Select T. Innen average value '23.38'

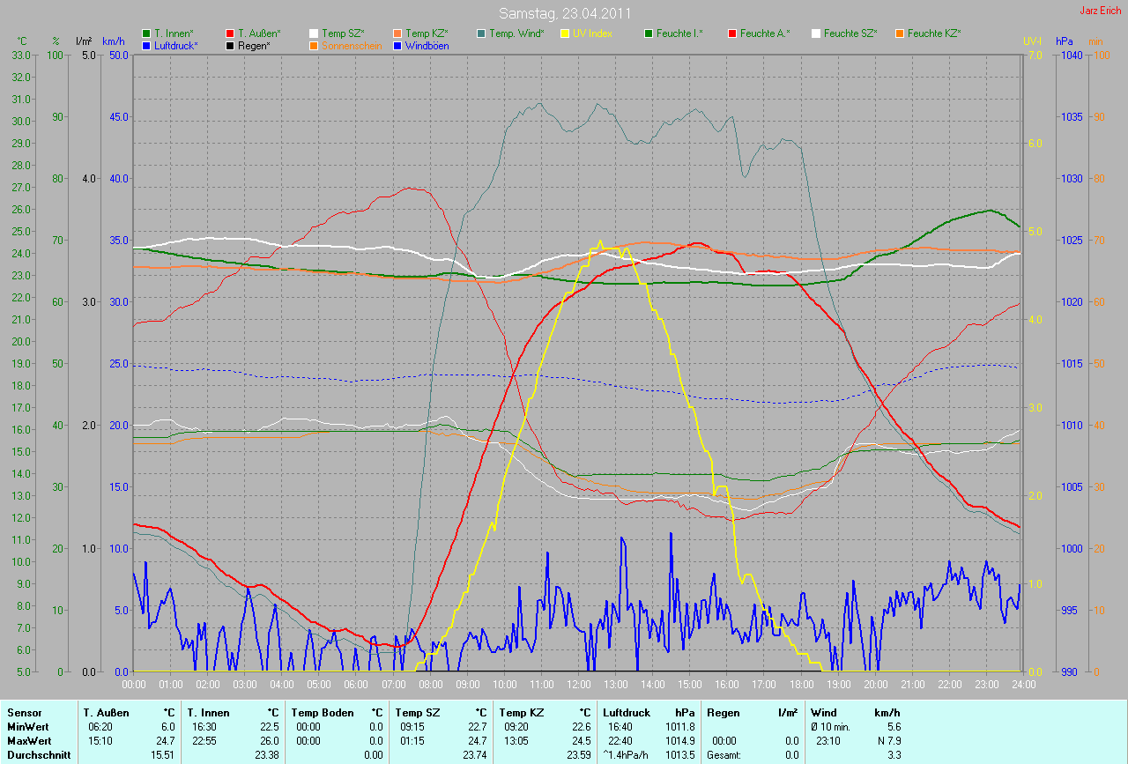click(x=265, y=755)
